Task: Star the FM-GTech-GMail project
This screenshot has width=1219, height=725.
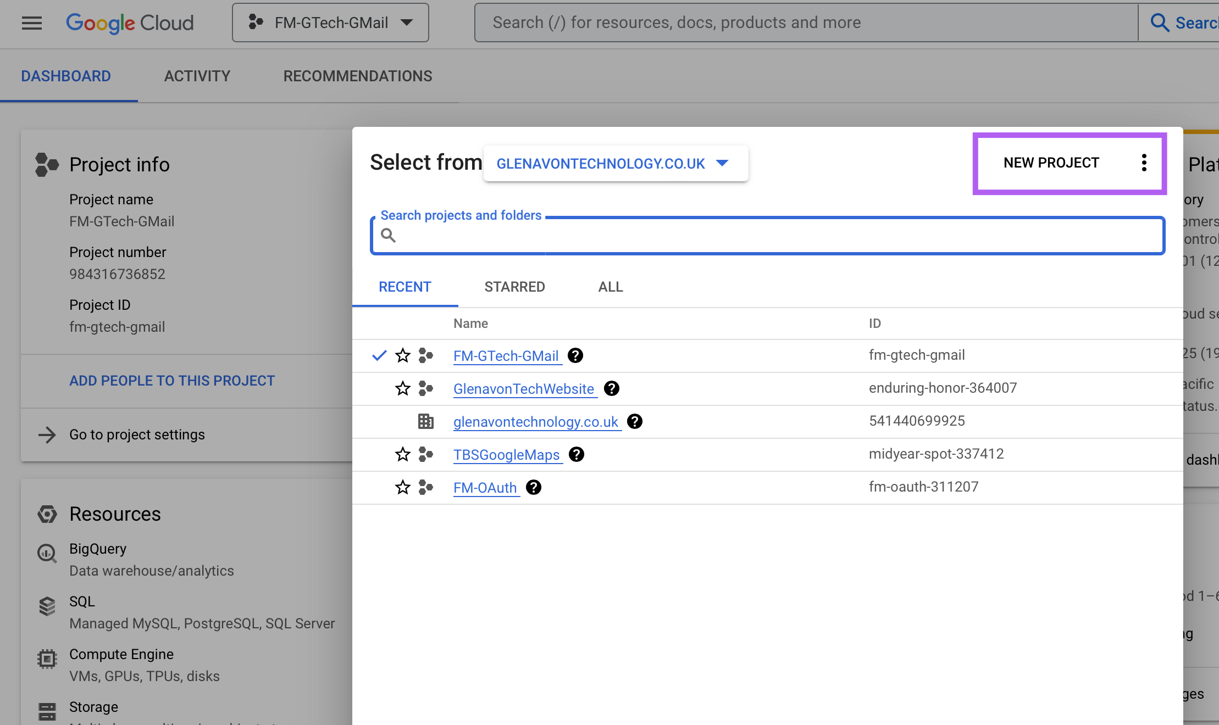Action: 403,355
